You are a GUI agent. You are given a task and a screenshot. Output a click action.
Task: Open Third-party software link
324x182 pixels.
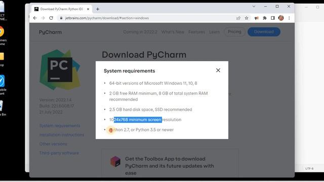pos(59,153)
